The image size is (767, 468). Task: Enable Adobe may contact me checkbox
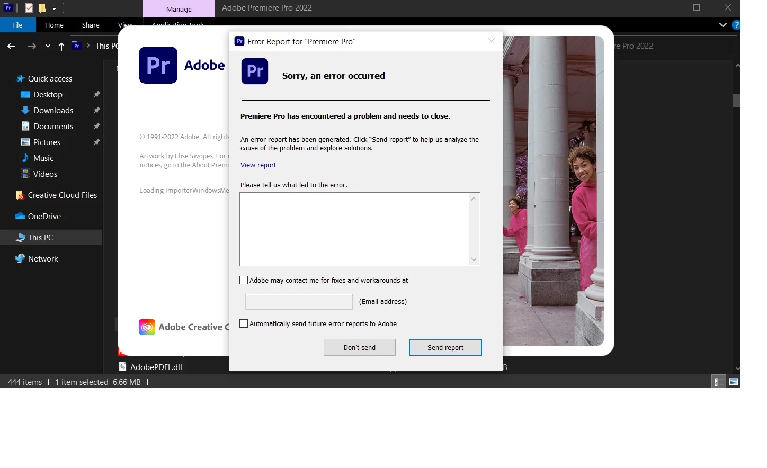[x=244, y=280]
